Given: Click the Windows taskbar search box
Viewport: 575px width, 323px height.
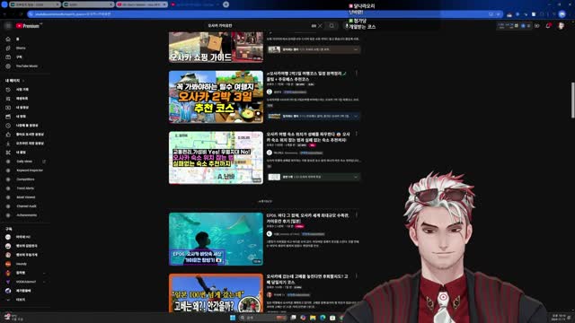Looking at the screenshot, I should (x=263, y=318).
